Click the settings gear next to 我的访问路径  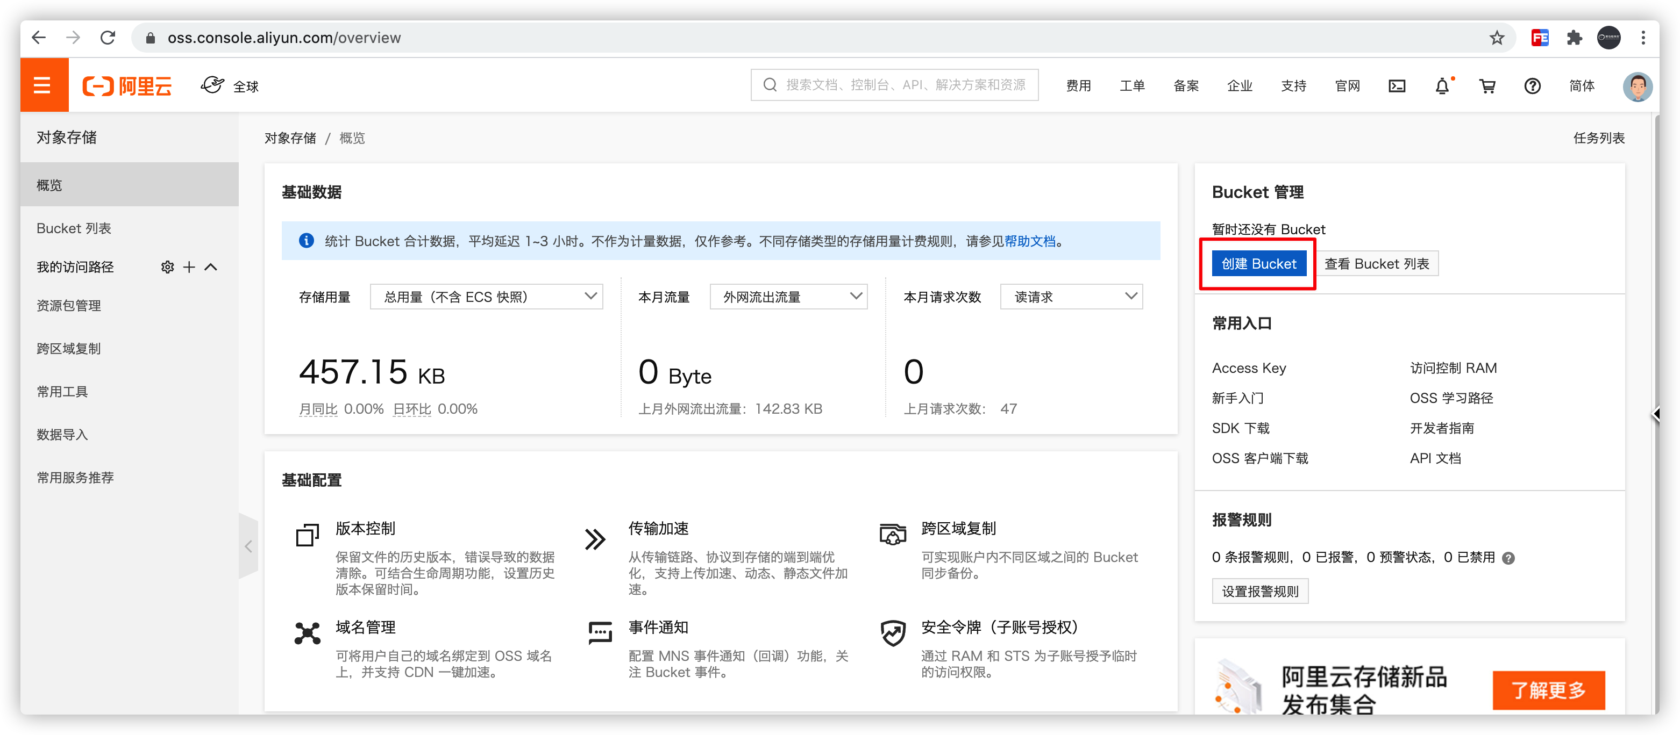167,266
